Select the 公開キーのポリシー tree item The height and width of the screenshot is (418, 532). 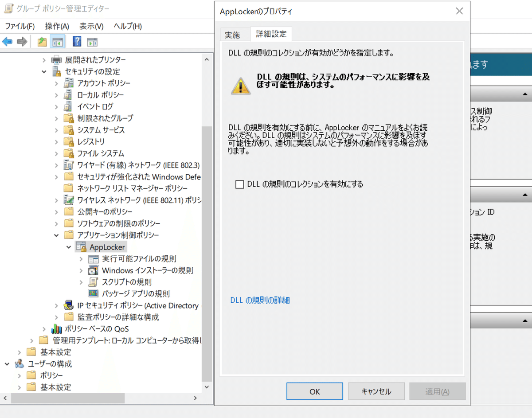(x=105, y=211)
